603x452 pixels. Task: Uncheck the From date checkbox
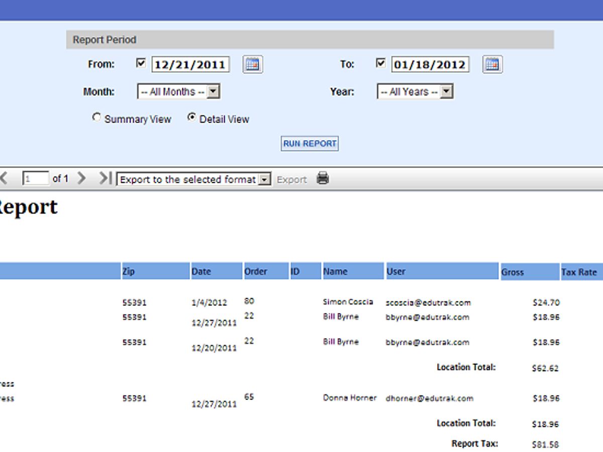point(141,62)
